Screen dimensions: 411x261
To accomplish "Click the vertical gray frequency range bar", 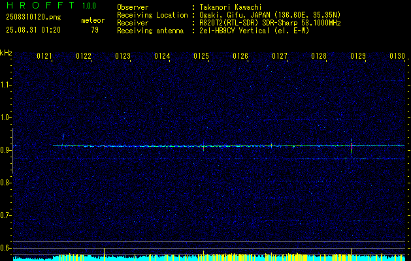I will pos(12,151).
